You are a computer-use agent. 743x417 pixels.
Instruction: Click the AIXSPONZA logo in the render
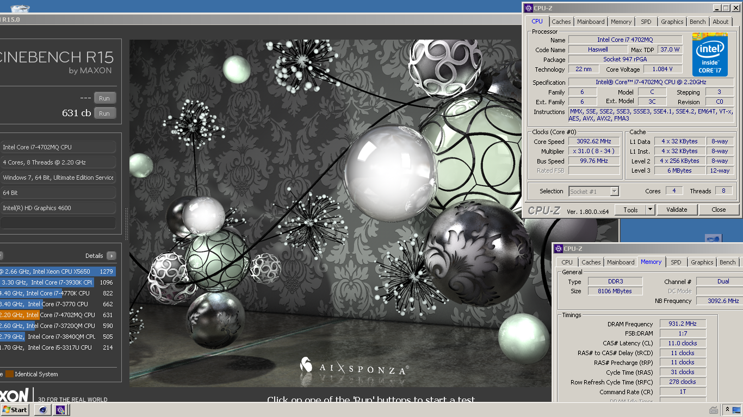coord(354,366)
